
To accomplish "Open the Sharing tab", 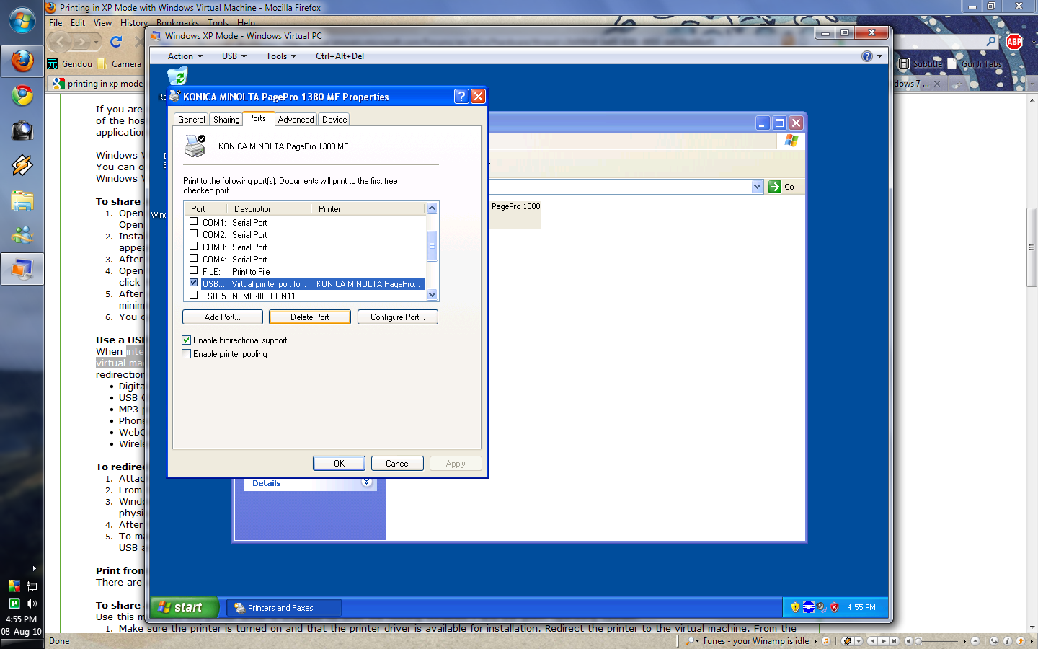I will pyautogui.click(x=226, y=120).
